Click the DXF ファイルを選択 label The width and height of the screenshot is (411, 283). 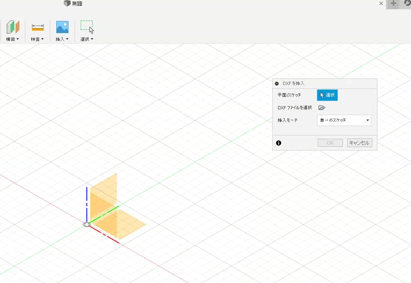tap(295, 108)
